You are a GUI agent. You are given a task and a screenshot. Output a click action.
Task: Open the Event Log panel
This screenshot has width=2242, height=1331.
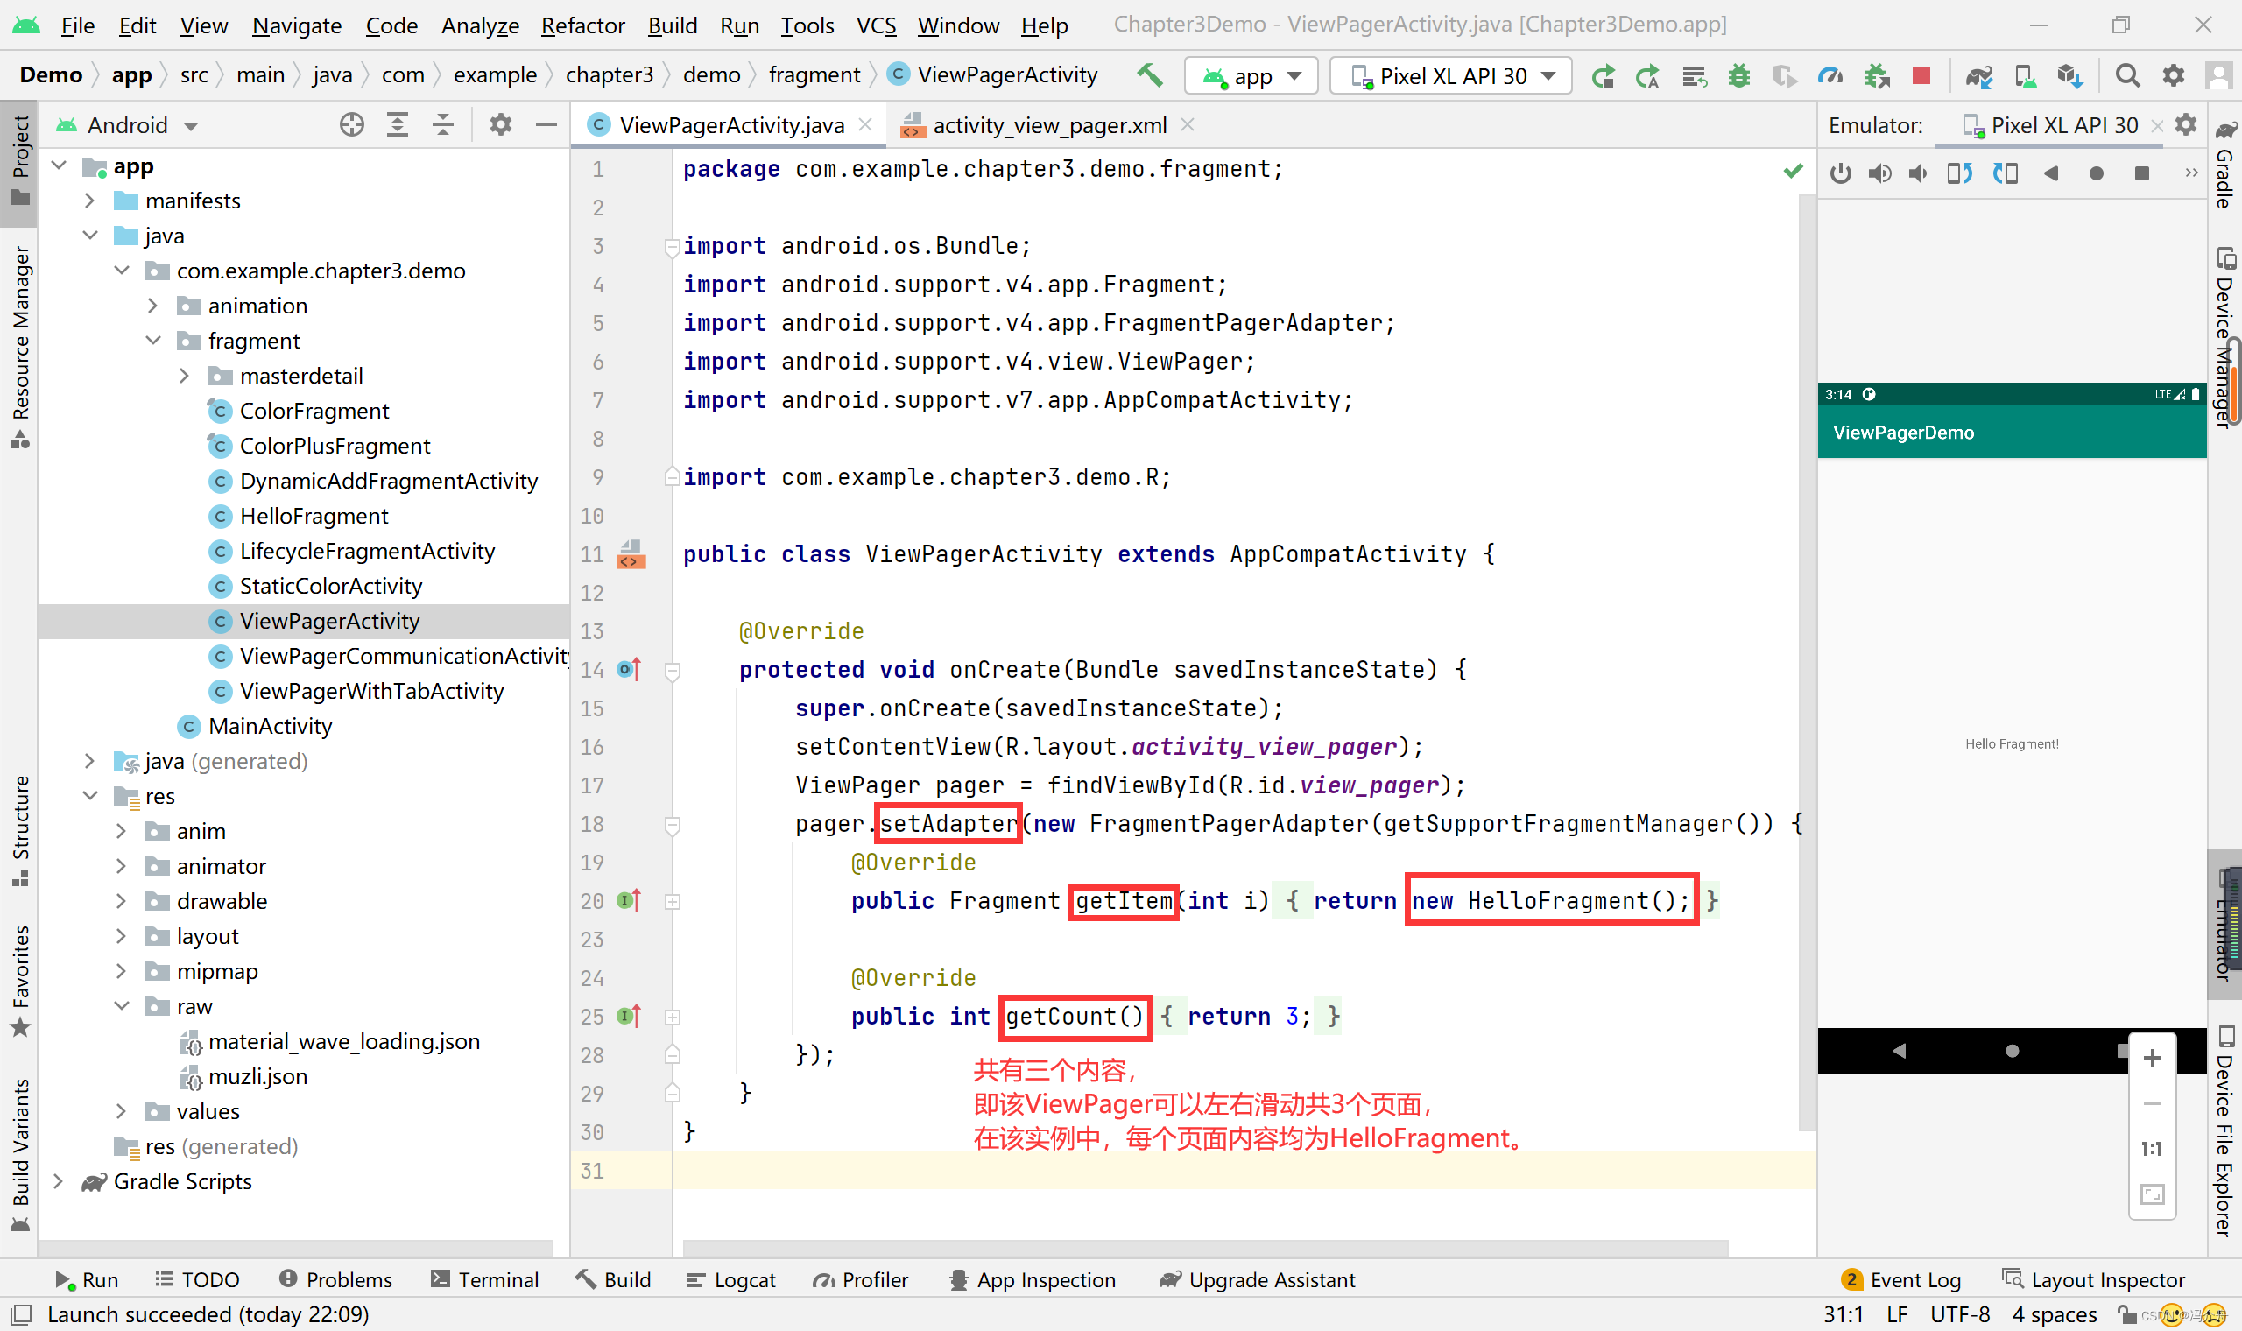click(1900, 1280)
